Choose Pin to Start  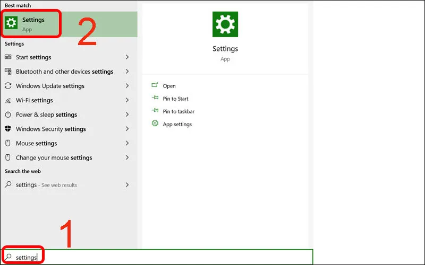175,99
